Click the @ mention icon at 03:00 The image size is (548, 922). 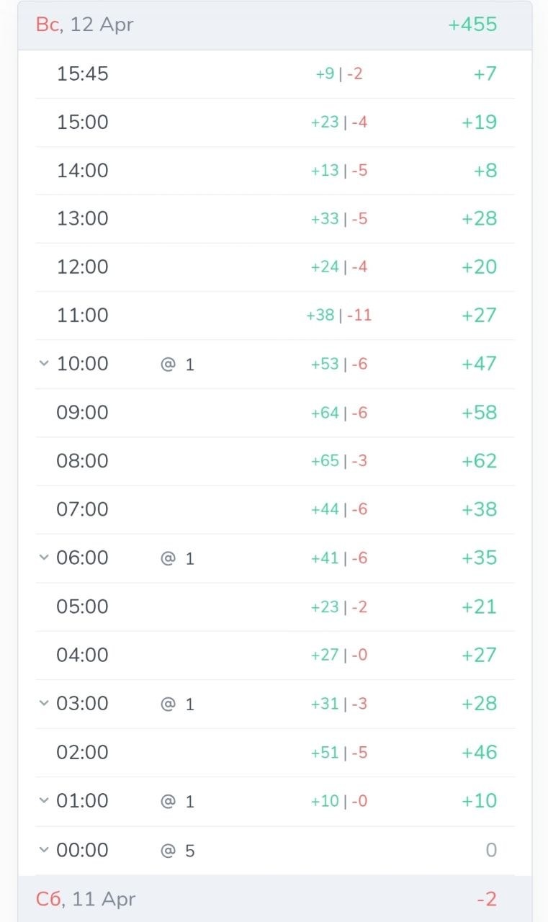click(168, 704)
